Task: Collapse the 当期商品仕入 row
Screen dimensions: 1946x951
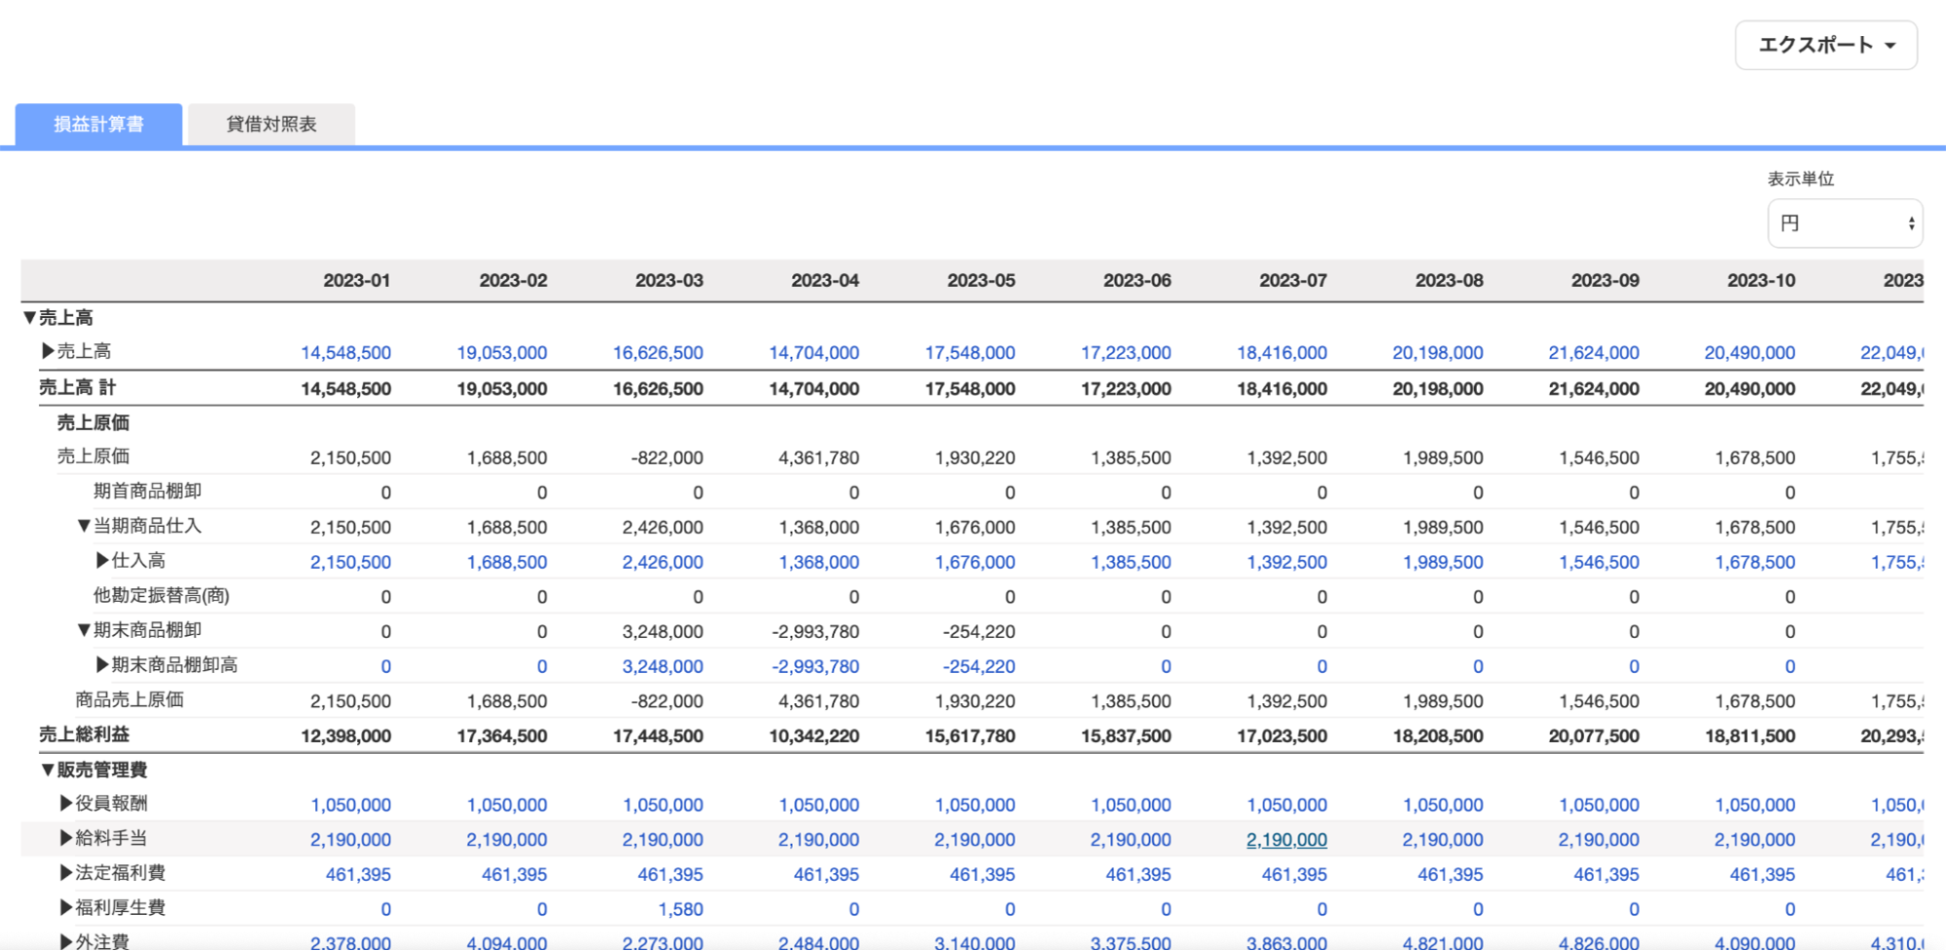Action: click(x=84, y=526)
